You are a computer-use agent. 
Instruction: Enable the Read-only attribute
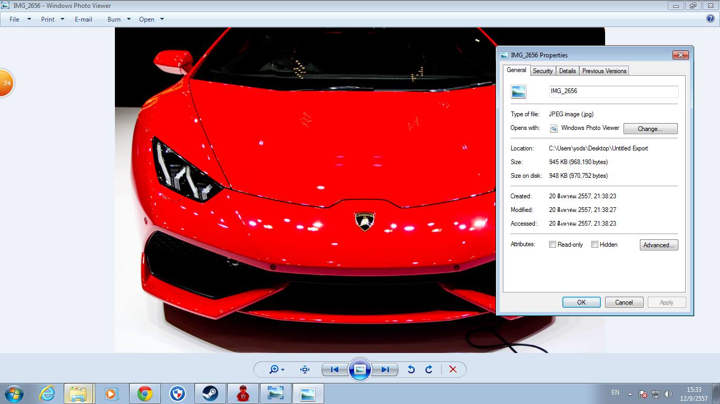pyautogui.click(x=553, y=245)
